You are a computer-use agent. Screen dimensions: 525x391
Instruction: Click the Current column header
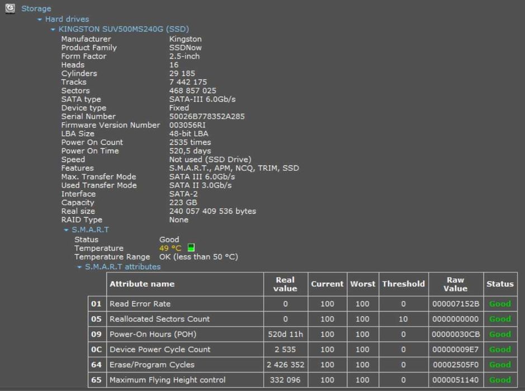[x=328, y=284]
